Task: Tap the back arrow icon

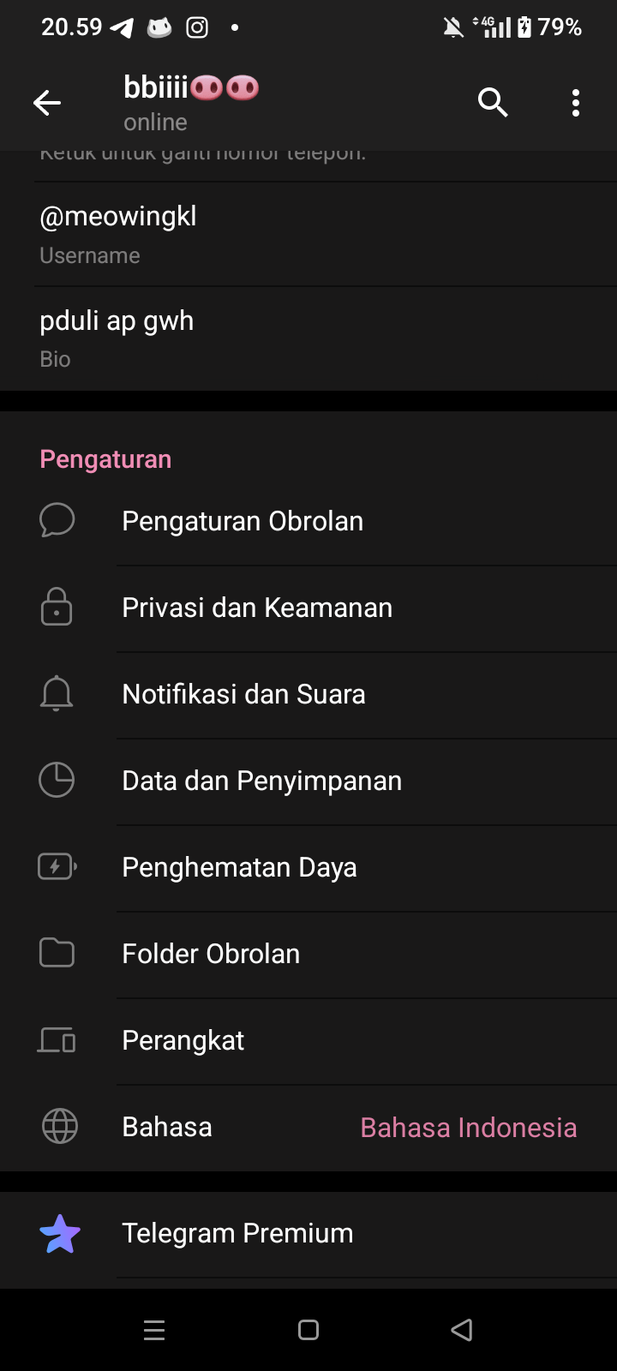Action: point(47,104)
